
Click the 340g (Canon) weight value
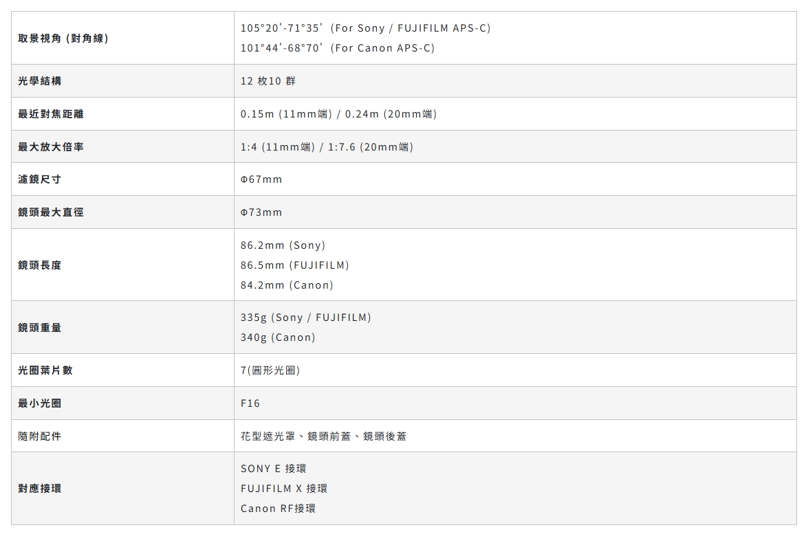(x=278, y=337)
